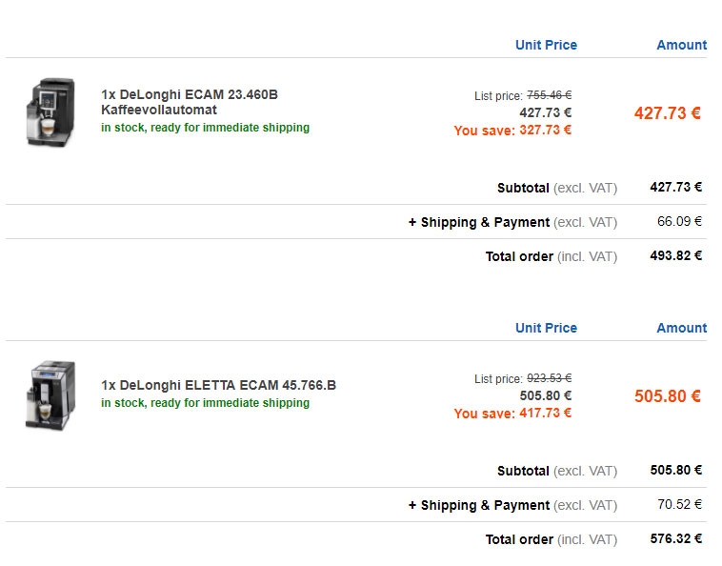Click stock status under ELETTA ECAM 45.766.B
722x566 pixels.
pos(206,403)
